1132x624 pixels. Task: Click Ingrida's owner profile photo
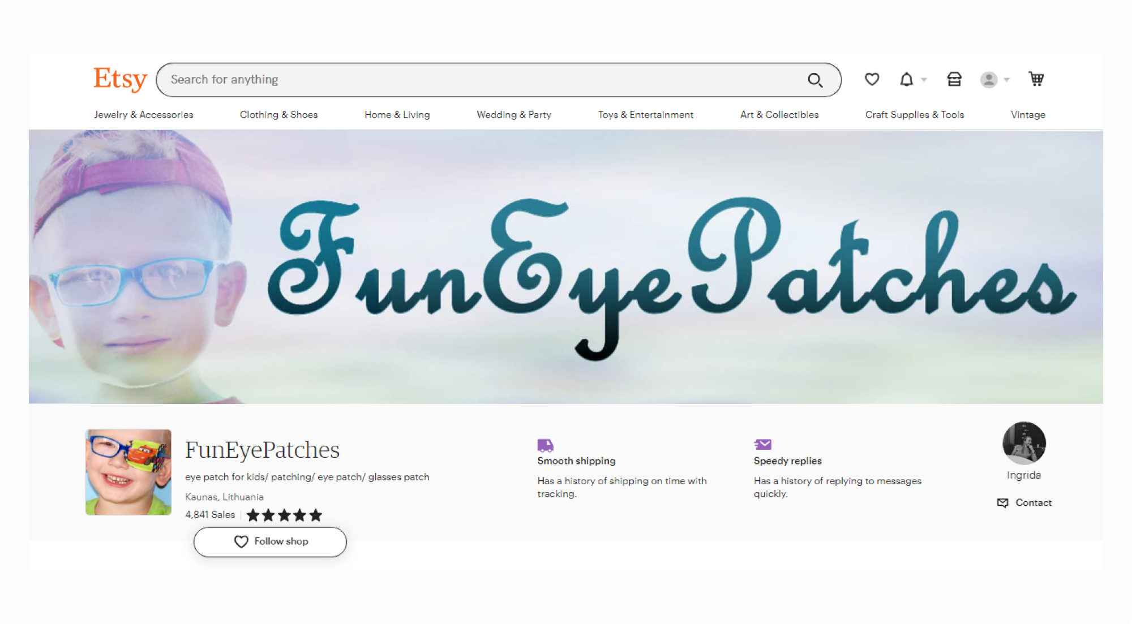point(1024,443)
